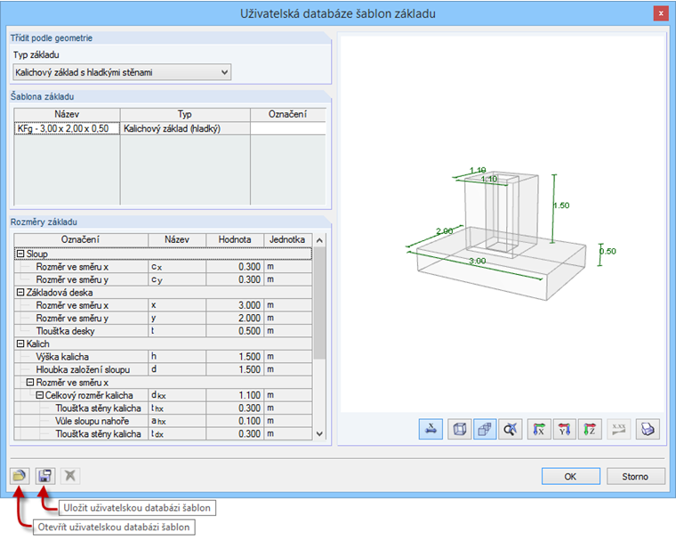Edit the thx wall thickness value 0.300
Viewport: 676px width, 541px height.
pyautogui.click(x=235, y=408)
